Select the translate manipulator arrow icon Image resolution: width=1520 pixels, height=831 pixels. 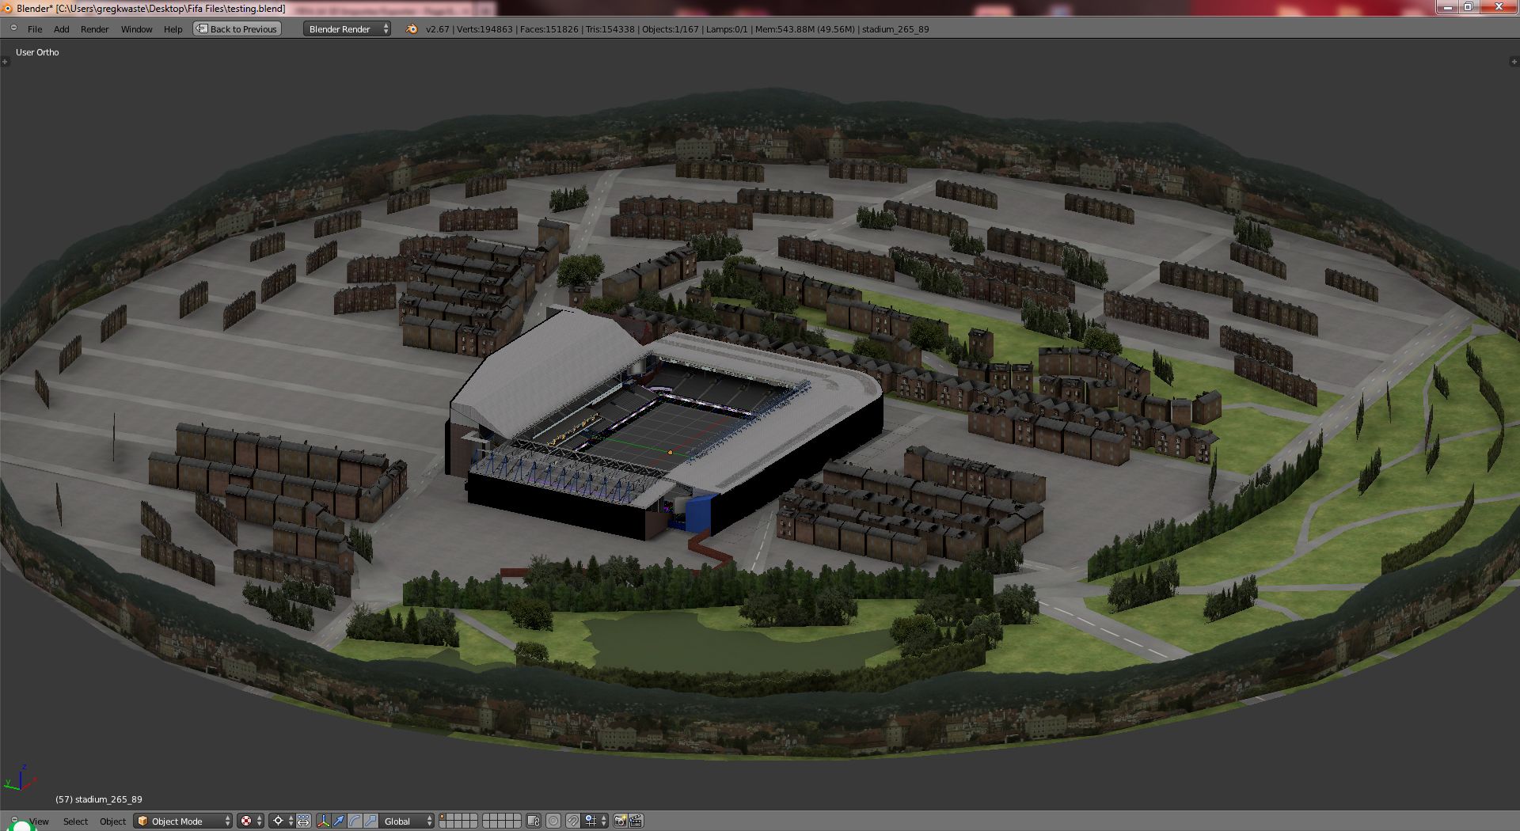pyautogui.click(x=339, y=822)
